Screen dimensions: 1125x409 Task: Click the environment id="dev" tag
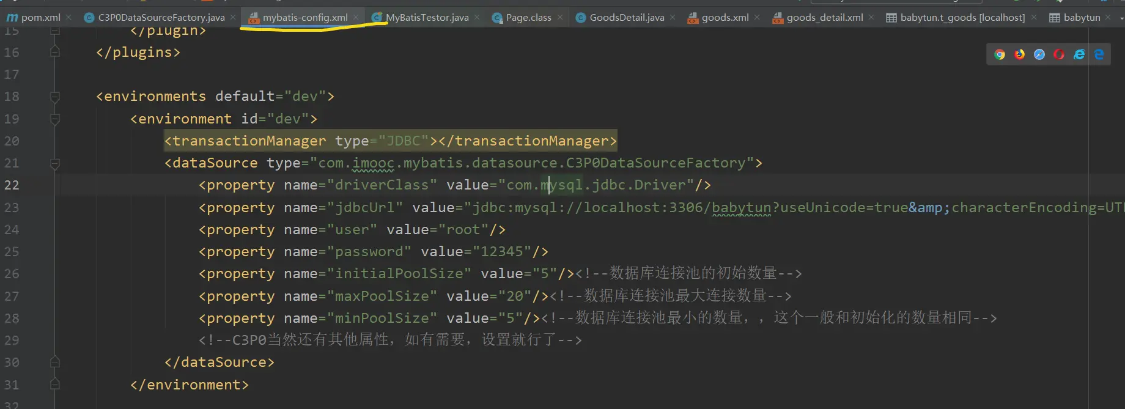click(224, 119)
